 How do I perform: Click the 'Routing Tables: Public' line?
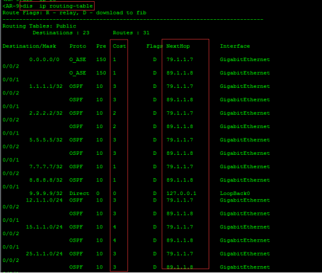pos(39,26)
